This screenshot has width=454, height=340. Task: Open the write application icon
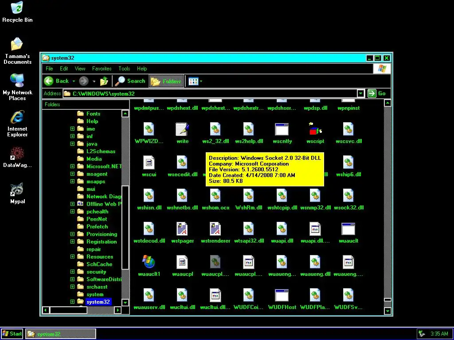click(x=182, y=129)
